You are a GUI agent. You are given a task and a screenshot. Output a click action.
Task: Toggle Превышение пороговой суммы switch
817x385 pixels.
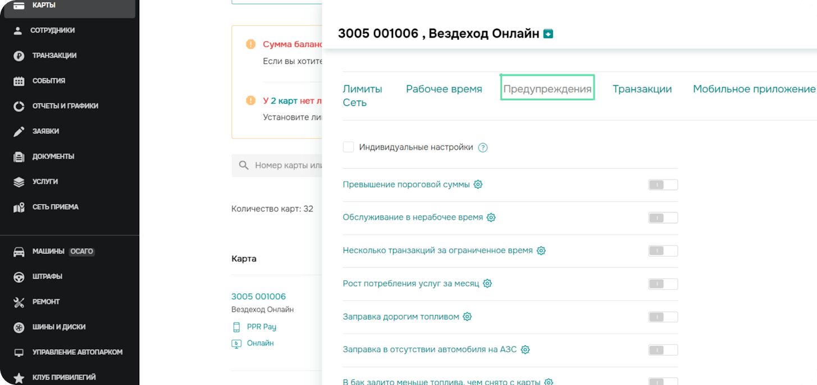(x=663, y=185)
